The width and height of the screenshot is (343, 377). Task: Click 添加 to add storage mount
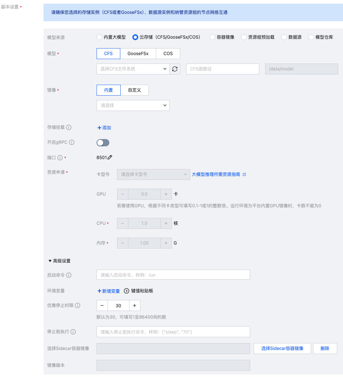(x=104, y=128)
